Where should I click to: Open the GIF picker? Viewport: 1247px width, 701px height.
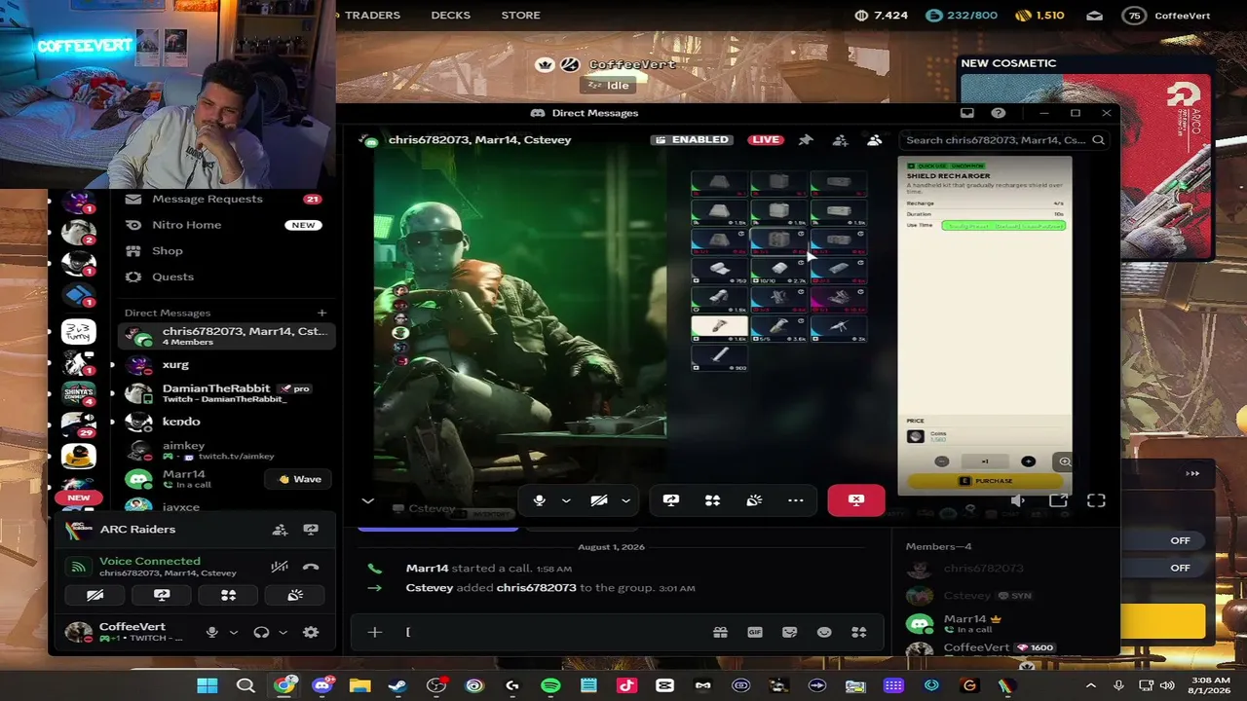pos(755,633)
